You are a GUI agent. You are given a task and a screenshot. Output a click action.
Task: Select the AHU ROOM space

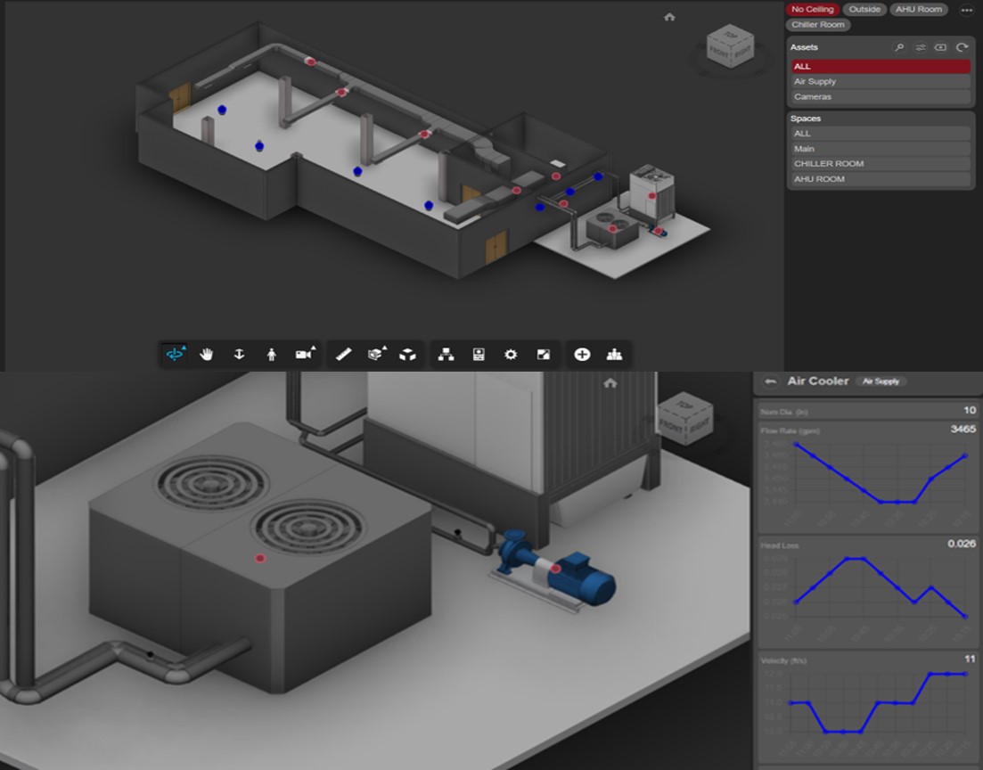tap(881, 179)
